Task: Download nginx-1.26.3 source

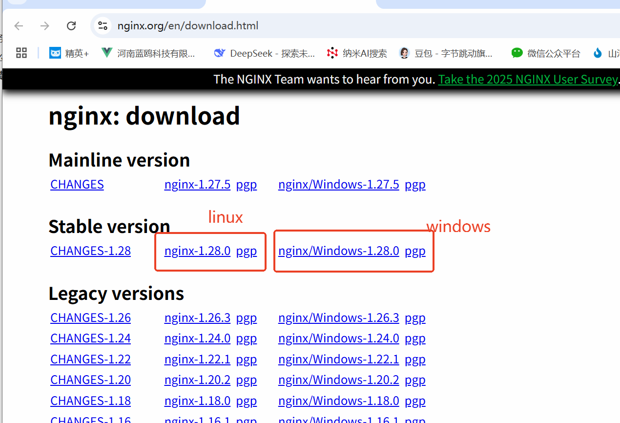Action: [197, 318]
